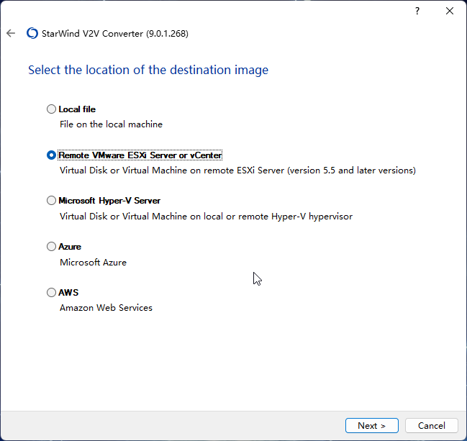
Task: Proceed with the Next > button
Action: click(x=372, y=425)
